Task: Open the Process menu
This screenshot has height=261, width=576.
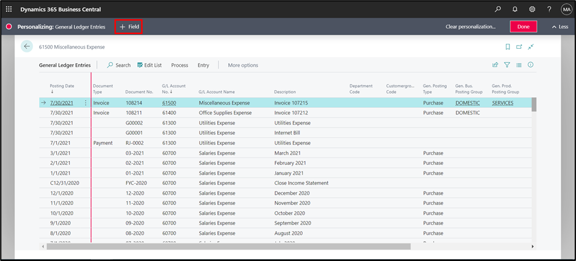Action: (x=179, y=65)
